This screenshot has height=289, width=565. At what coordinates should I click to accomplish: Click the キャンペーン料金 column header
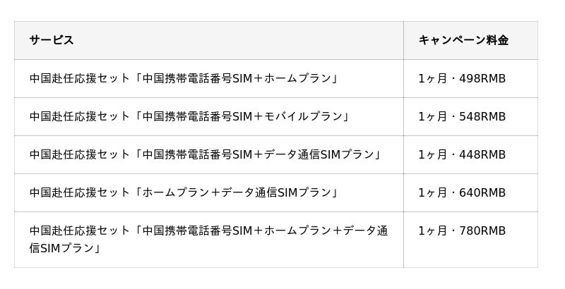(x=463, y=40)
